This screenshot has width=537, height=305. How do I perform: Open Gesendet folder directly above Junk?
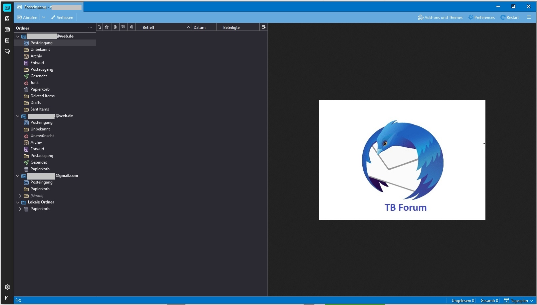click(x=55, y=76)
